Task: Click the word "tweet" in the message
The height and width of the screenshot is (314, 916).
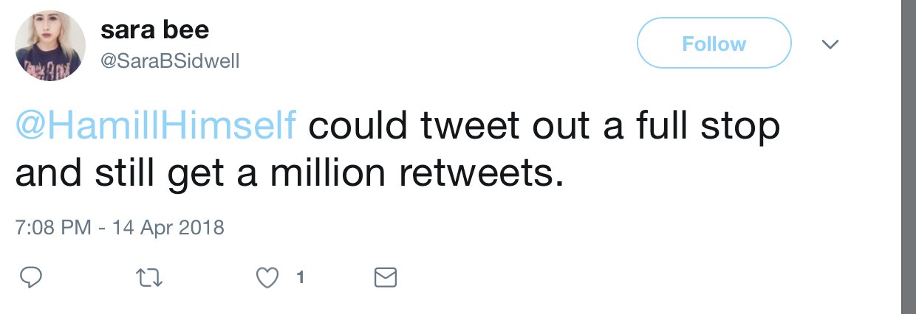Action: pos(469,127)
